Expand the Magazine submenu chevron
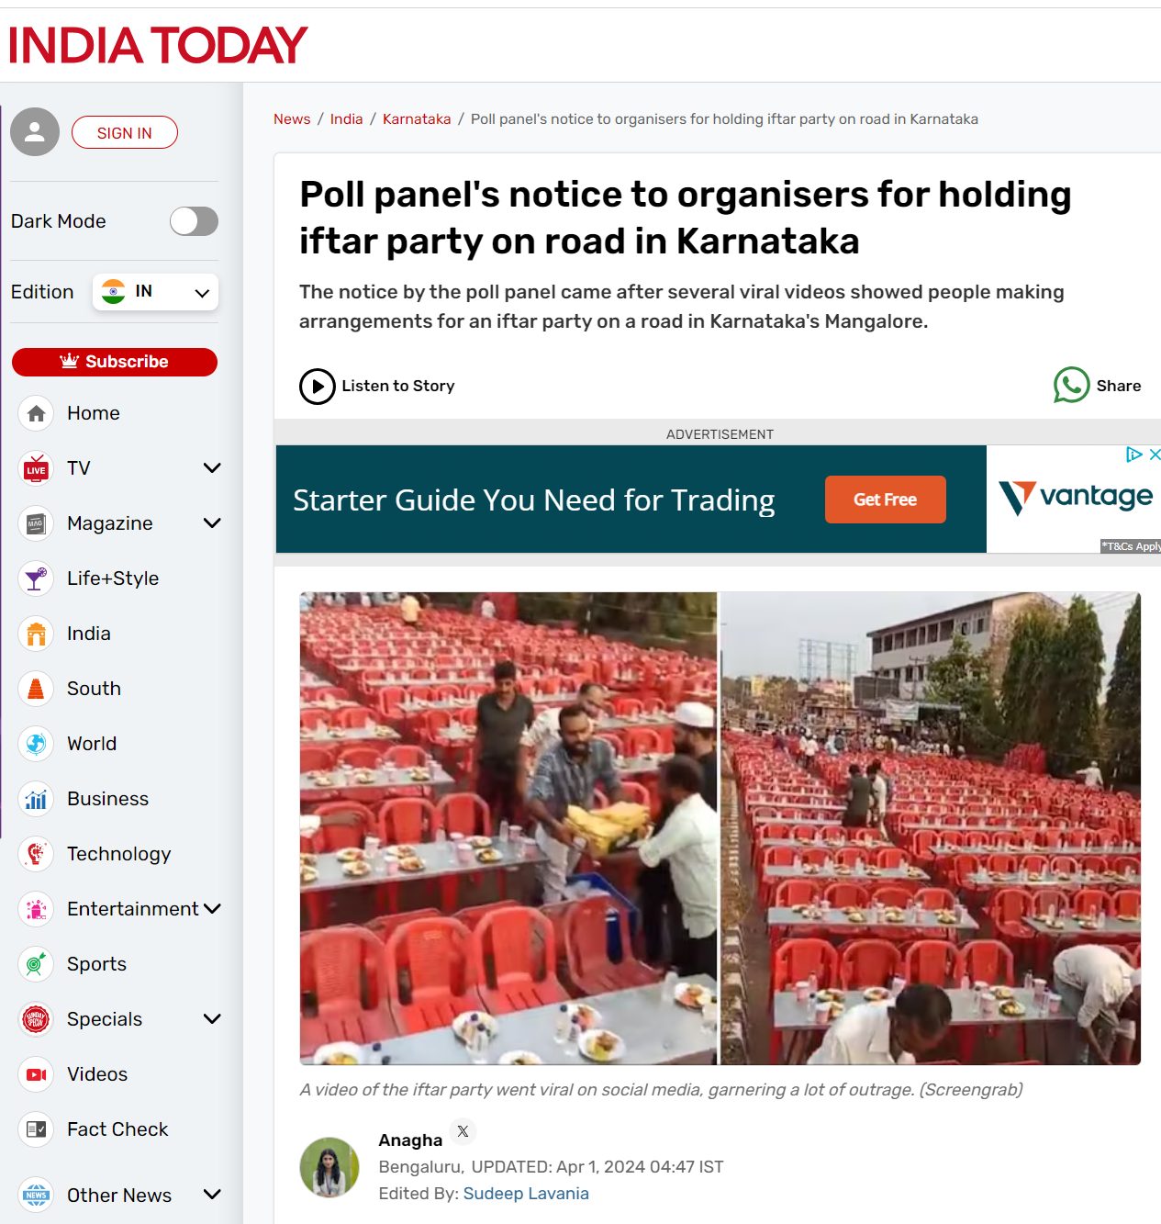 click(212, 523)
